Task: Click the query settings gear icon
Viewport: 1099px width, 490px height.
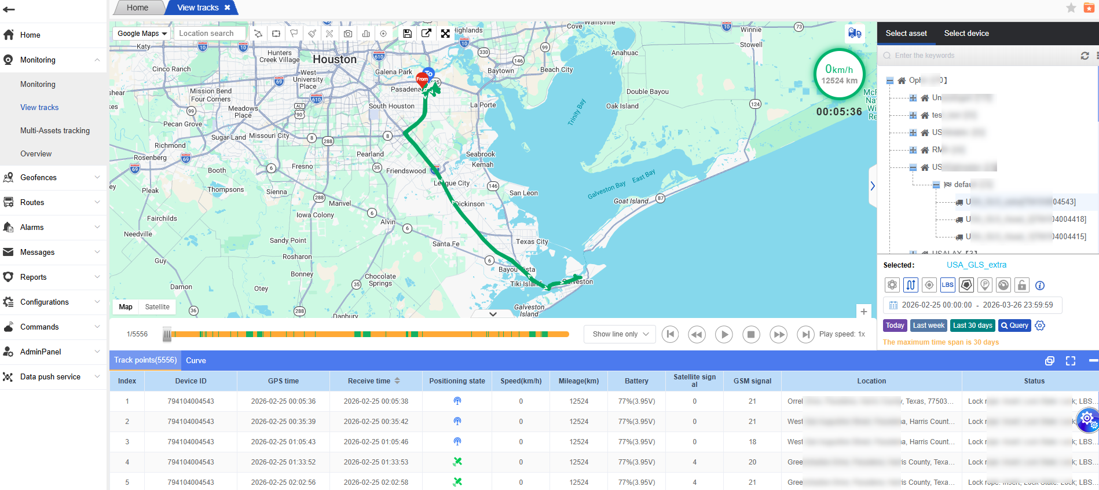Action: coord(1040,326)
